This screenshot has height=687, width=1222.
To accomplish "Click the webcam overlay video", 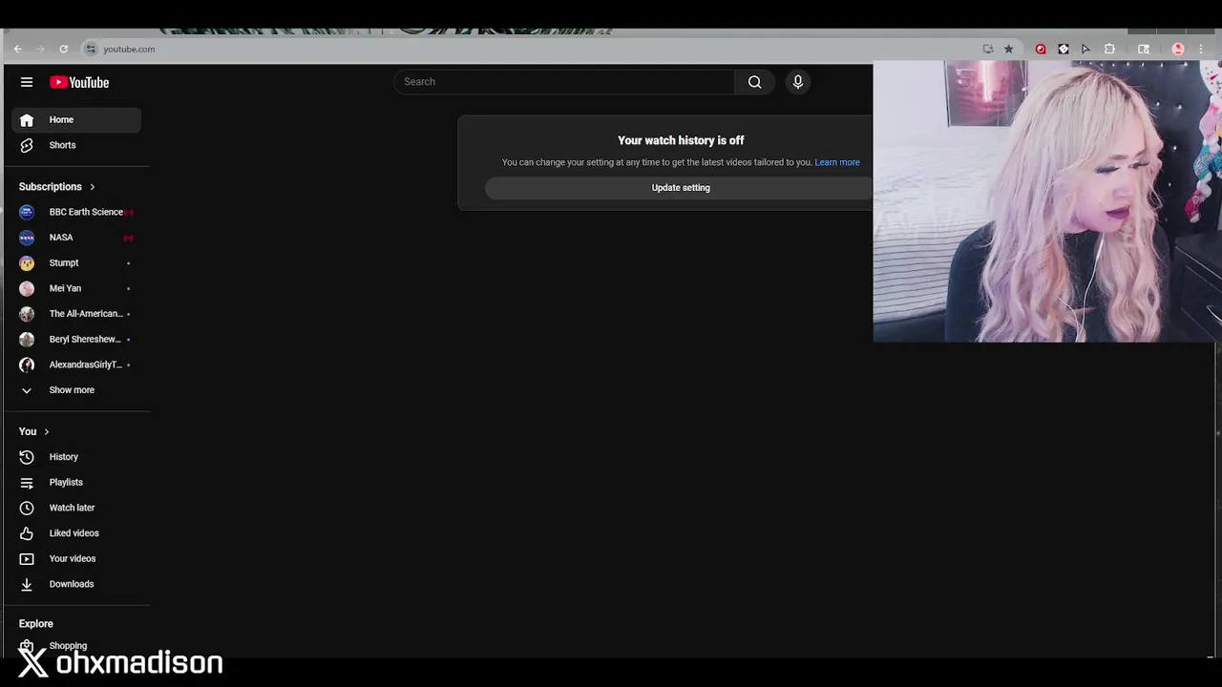I will tap(1047, 201).
